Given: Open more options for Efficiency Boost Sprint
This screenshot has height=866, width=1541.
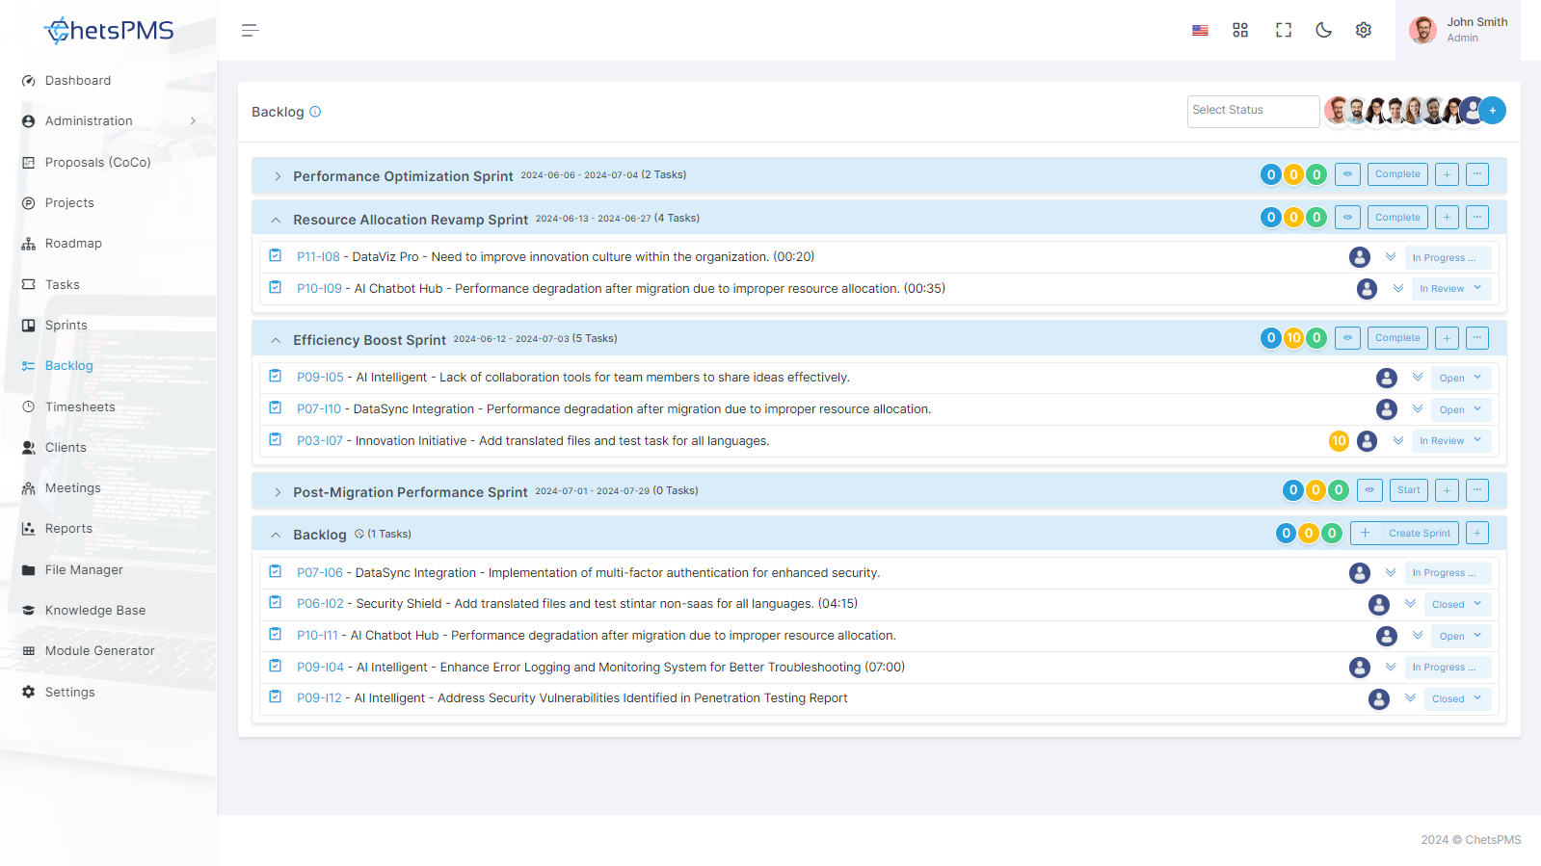Looking at the screenshot, I should pyautogui.click(x=1477, y=338).
